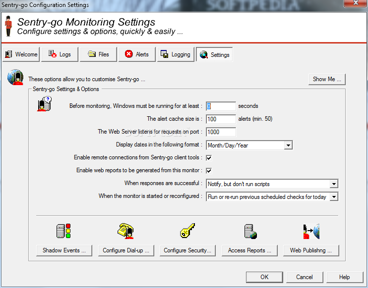Click the "When responses are successful" label
This screenshot has width=368, height=288.
pyautogui.click(x=162, y=183)
